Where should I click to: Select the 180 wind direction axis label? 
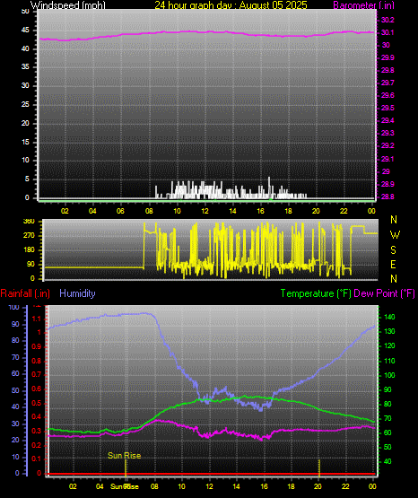30,250
